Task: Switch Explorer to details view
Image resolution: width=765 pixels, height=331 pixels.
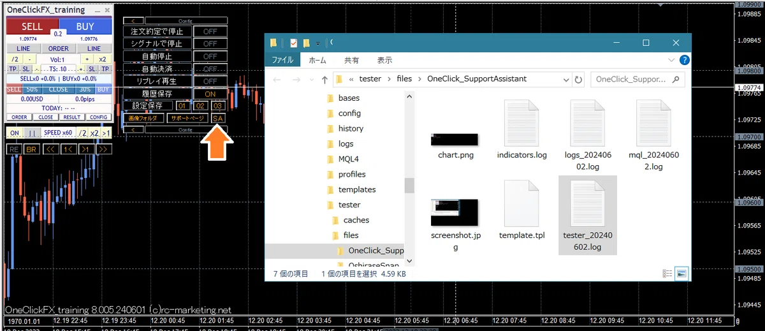Action: coord(667,274)
